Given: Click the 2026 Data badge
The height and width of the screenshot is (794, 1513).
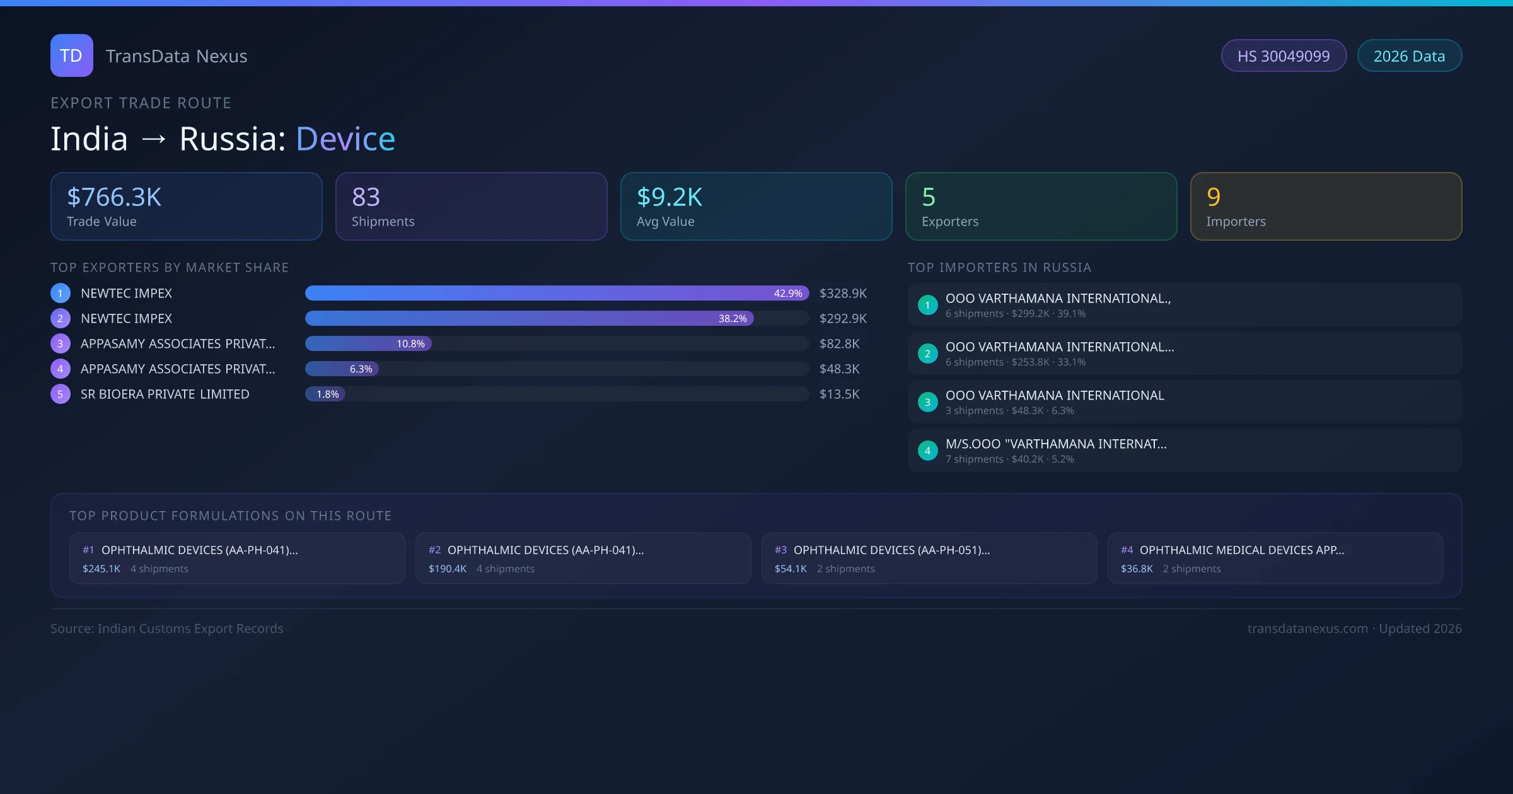Looking at the screenshot, I should click(x=1409, y=56).
